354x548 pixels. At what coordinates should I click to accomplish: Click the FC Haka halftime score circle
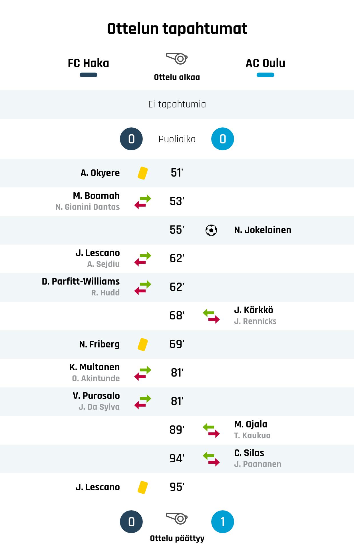pyautogui.click(x=131, y=139)
